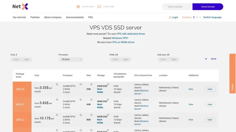Image resolution: width=236 pixels, height=132 pixels.
Task: Open the orange Online side tab
Action: (233, 74)
